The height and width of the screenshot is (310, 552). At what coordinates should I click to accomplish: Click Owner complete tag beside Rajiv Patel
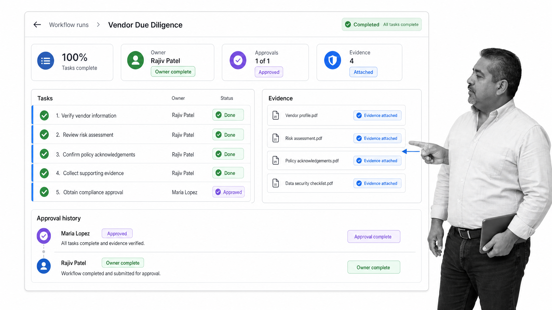[x=123, y=263]
